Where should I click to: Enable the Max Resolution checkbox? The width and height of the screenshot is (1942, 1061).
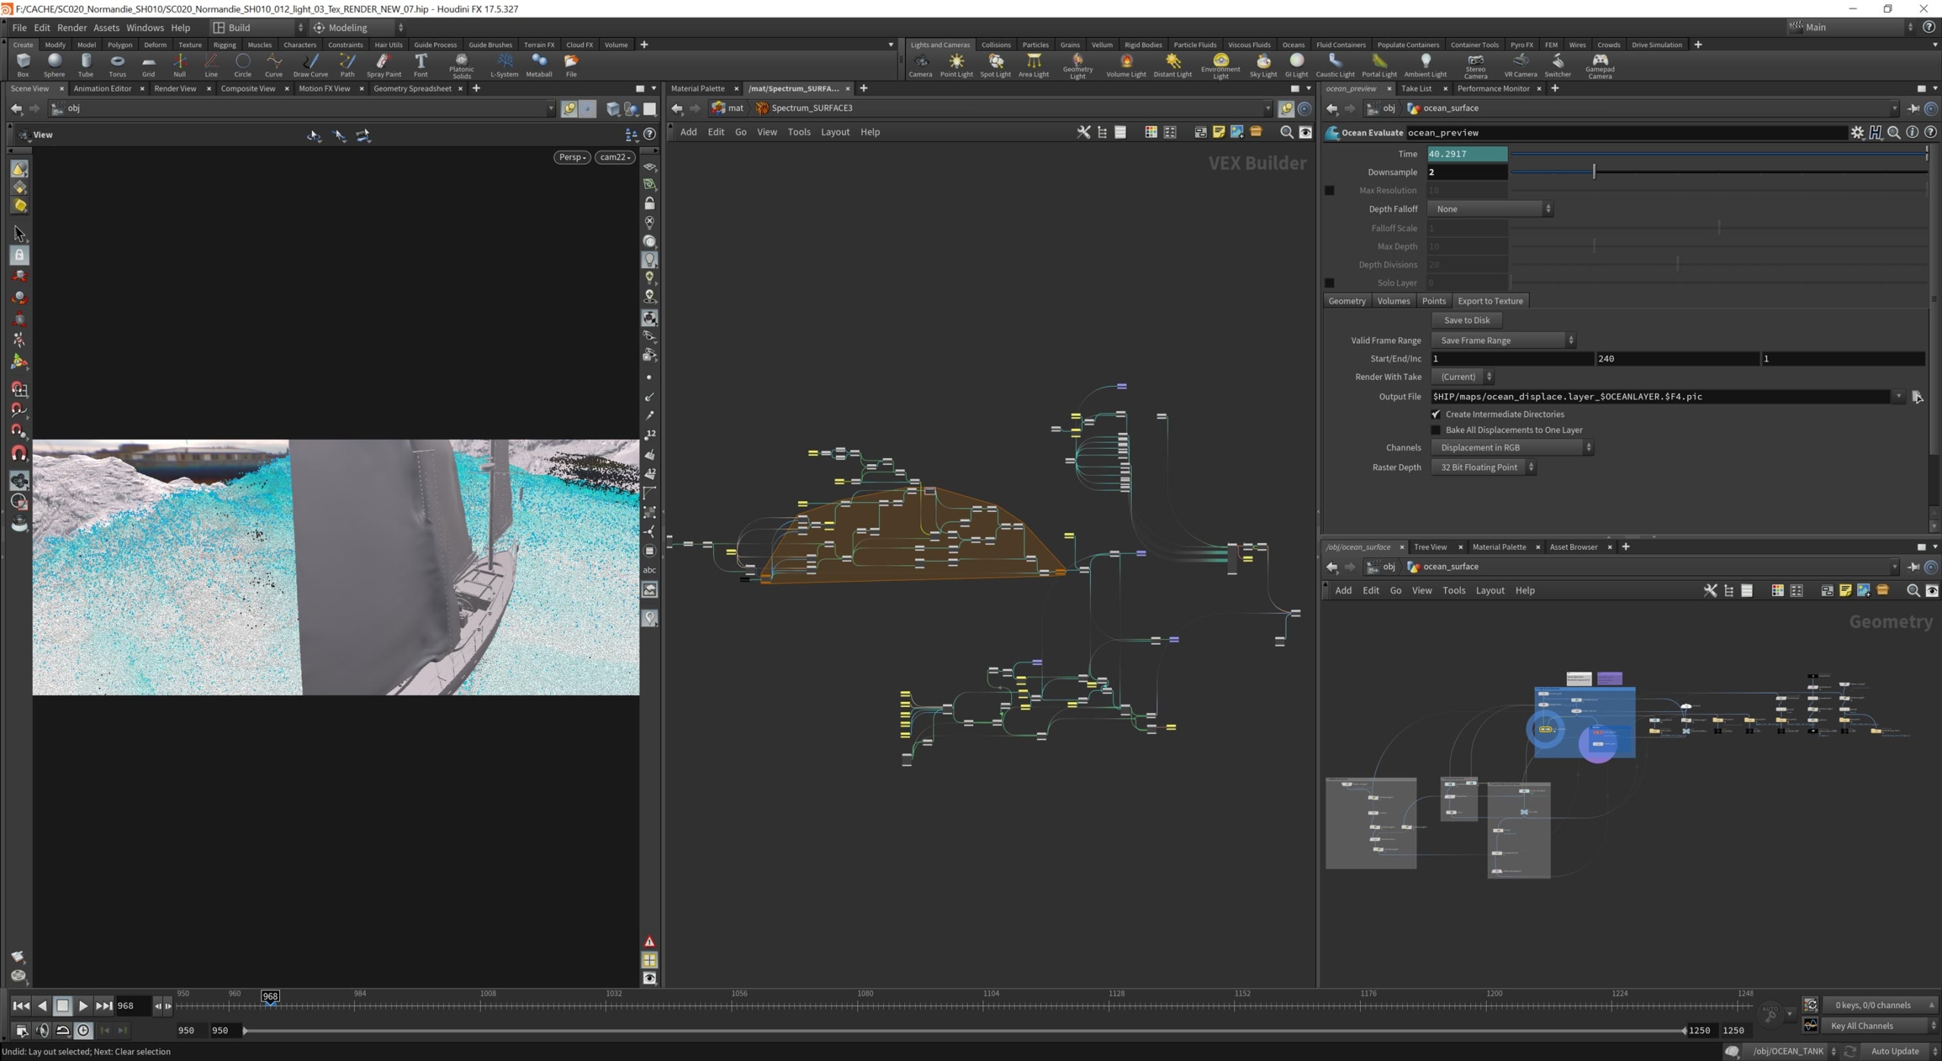(1329, 190)
